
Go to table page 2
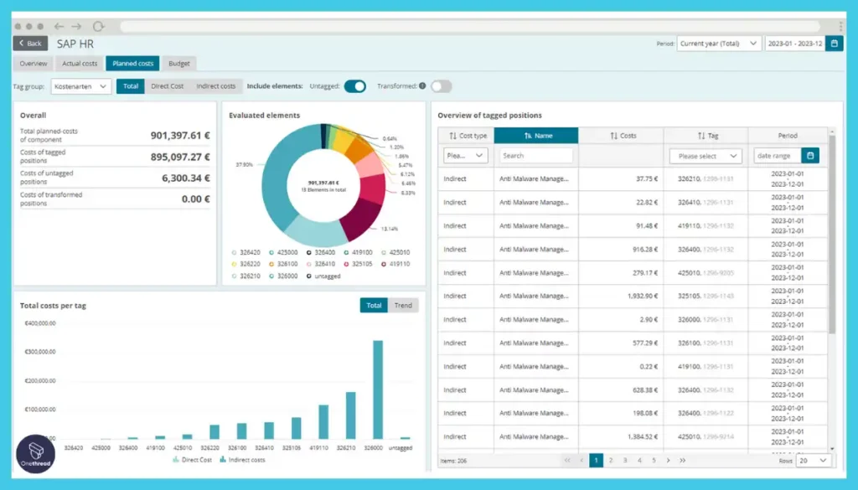coord(611,461)
